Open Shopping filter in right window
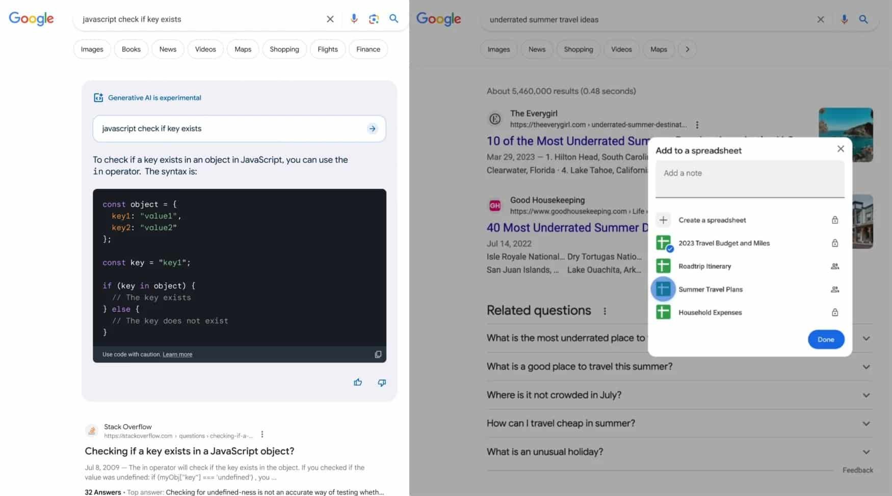This screenshot has height=496, width=892. 579,49
